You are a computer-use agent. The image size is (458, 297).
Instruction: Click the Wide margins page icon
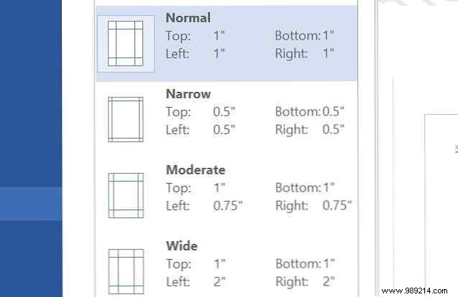[x=125, y=269]
